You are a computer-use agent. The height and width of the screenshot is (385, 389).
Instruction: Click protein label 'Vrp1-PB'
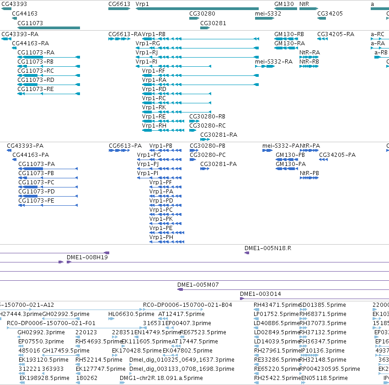tap(161, 146)
